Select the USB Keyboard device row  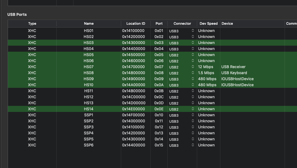[x=234, y=73]
